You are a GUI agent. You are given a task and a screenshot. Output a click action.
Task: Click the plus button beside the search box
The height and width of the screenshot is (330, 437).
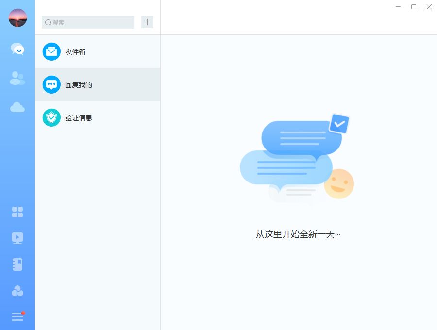(x=147, y=22)
